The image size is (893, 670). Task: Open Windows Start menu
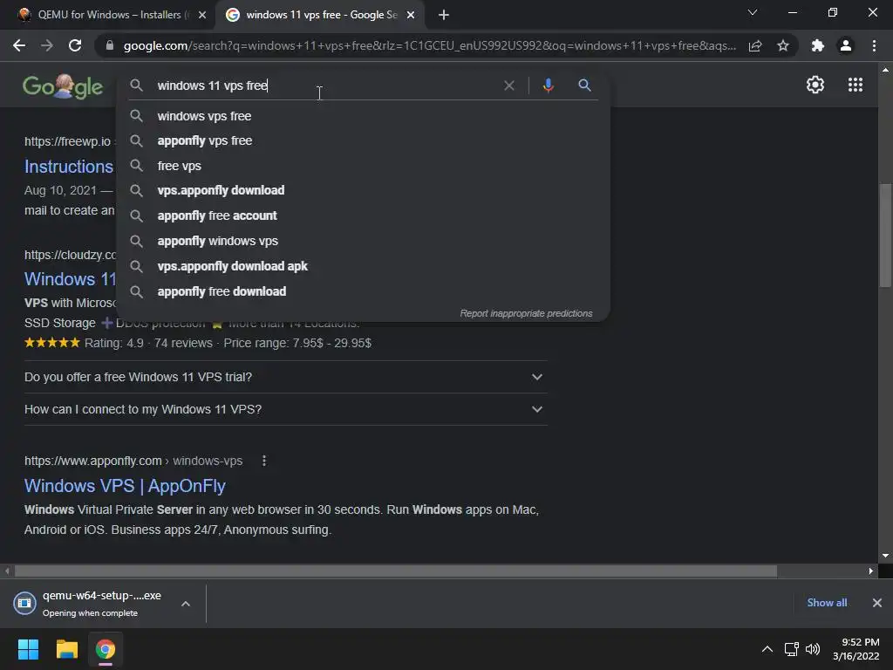tap(28, 649)
